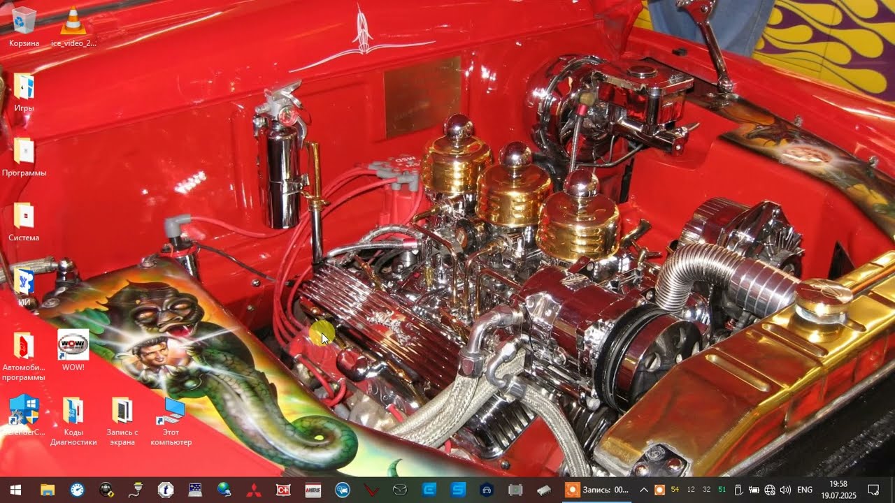Screen dimensions: 895x503
Task: Open the Windows Start menu
Action: [16, 490]
